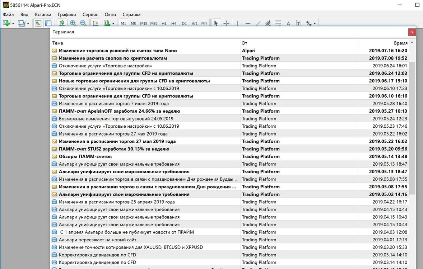This screenshot has width=423, height=269.
Task: Select the text 'A' tool
Action: click(x=288, y=23)
